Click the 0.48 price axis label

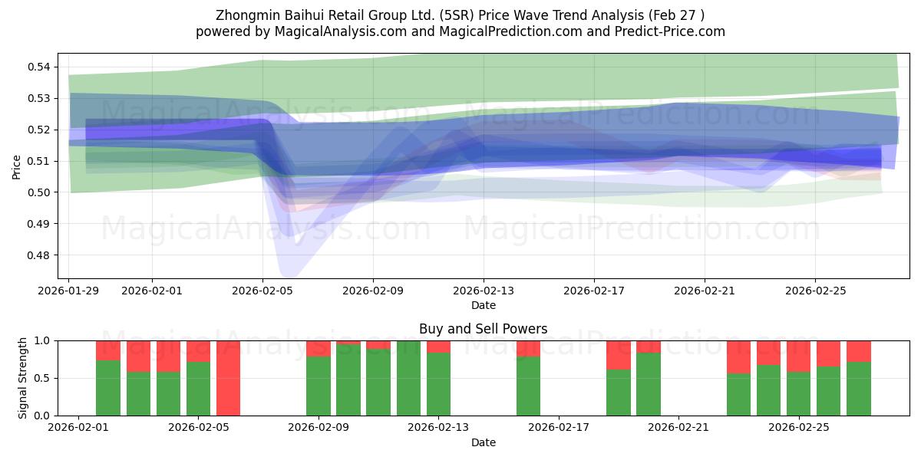point(38,256)
